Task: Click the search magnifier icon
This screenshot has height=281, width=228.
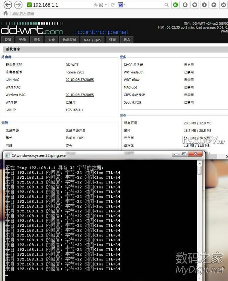Action: coord(167,5)
